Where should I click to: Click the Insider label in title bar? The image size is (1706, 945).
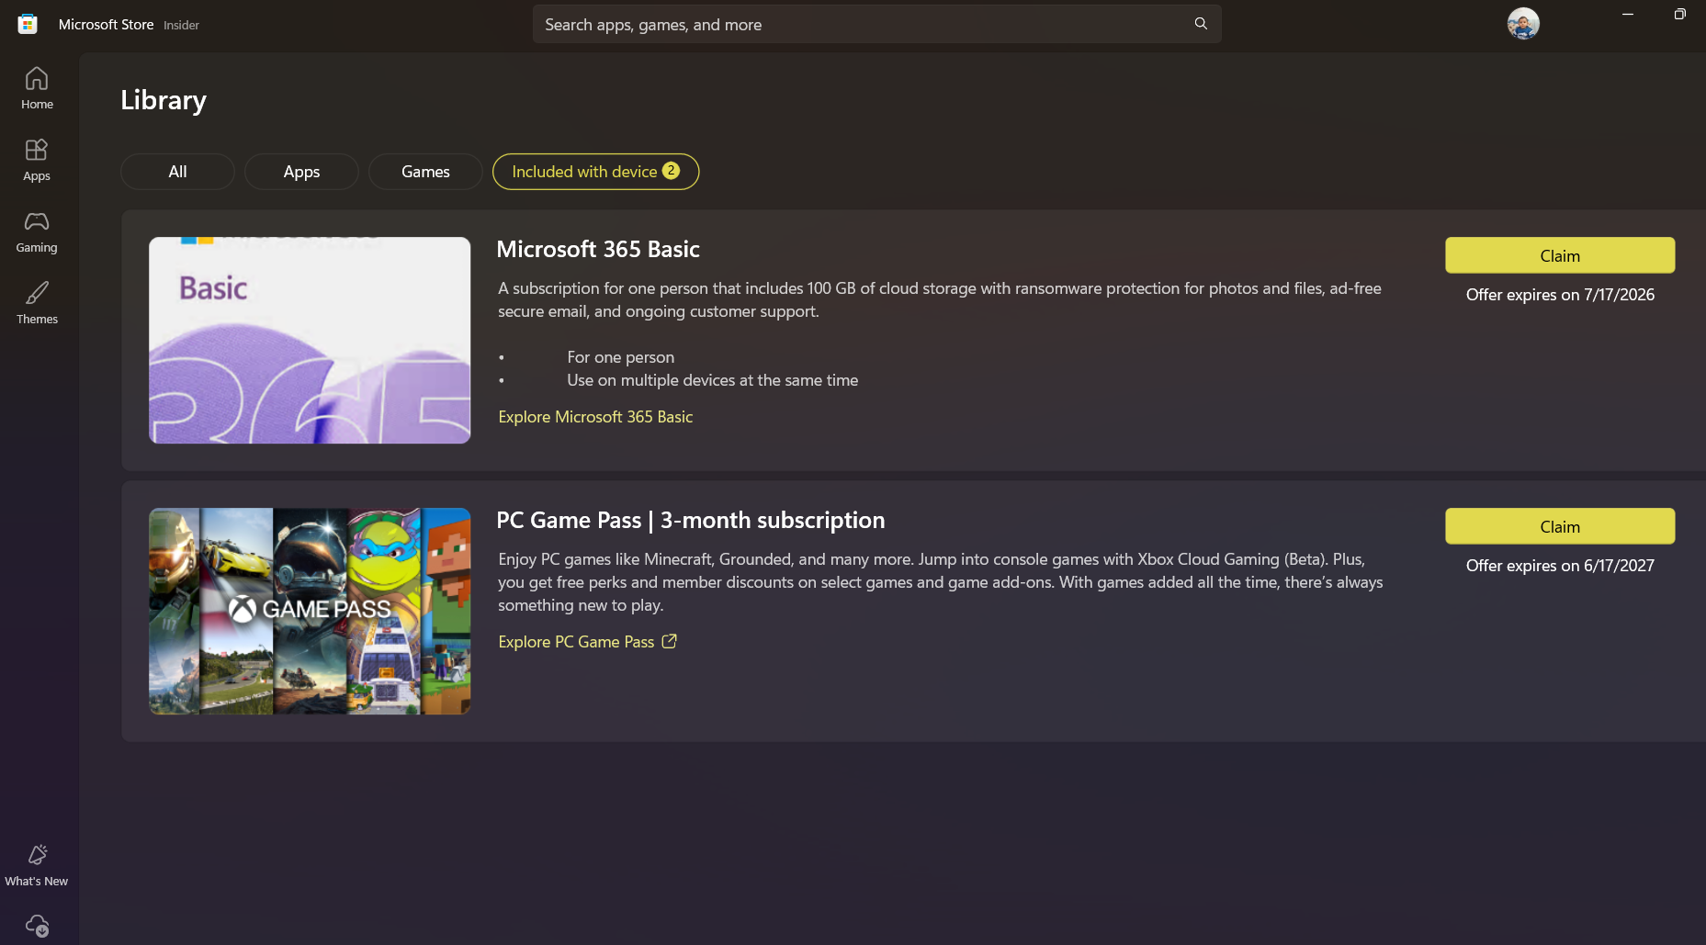pyautogui.click(x=181, y=26)
